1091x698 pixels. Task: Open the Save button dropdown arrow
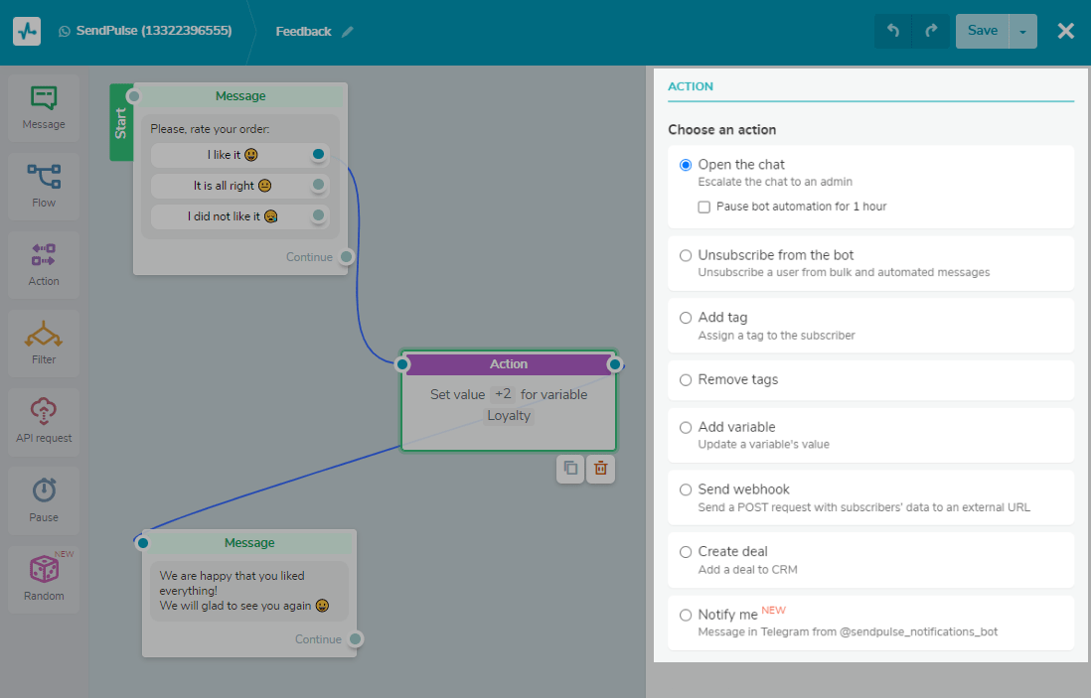pyautogui.click(x=1022, y=31)
